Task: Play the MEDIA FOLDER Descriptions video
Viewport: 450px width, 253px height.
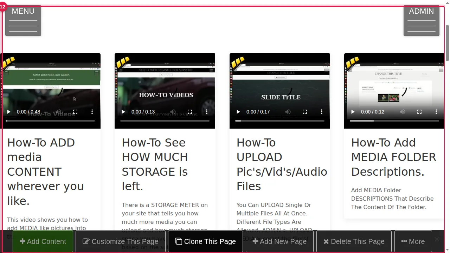Action: pyautogui.click(x=353, y=112)
